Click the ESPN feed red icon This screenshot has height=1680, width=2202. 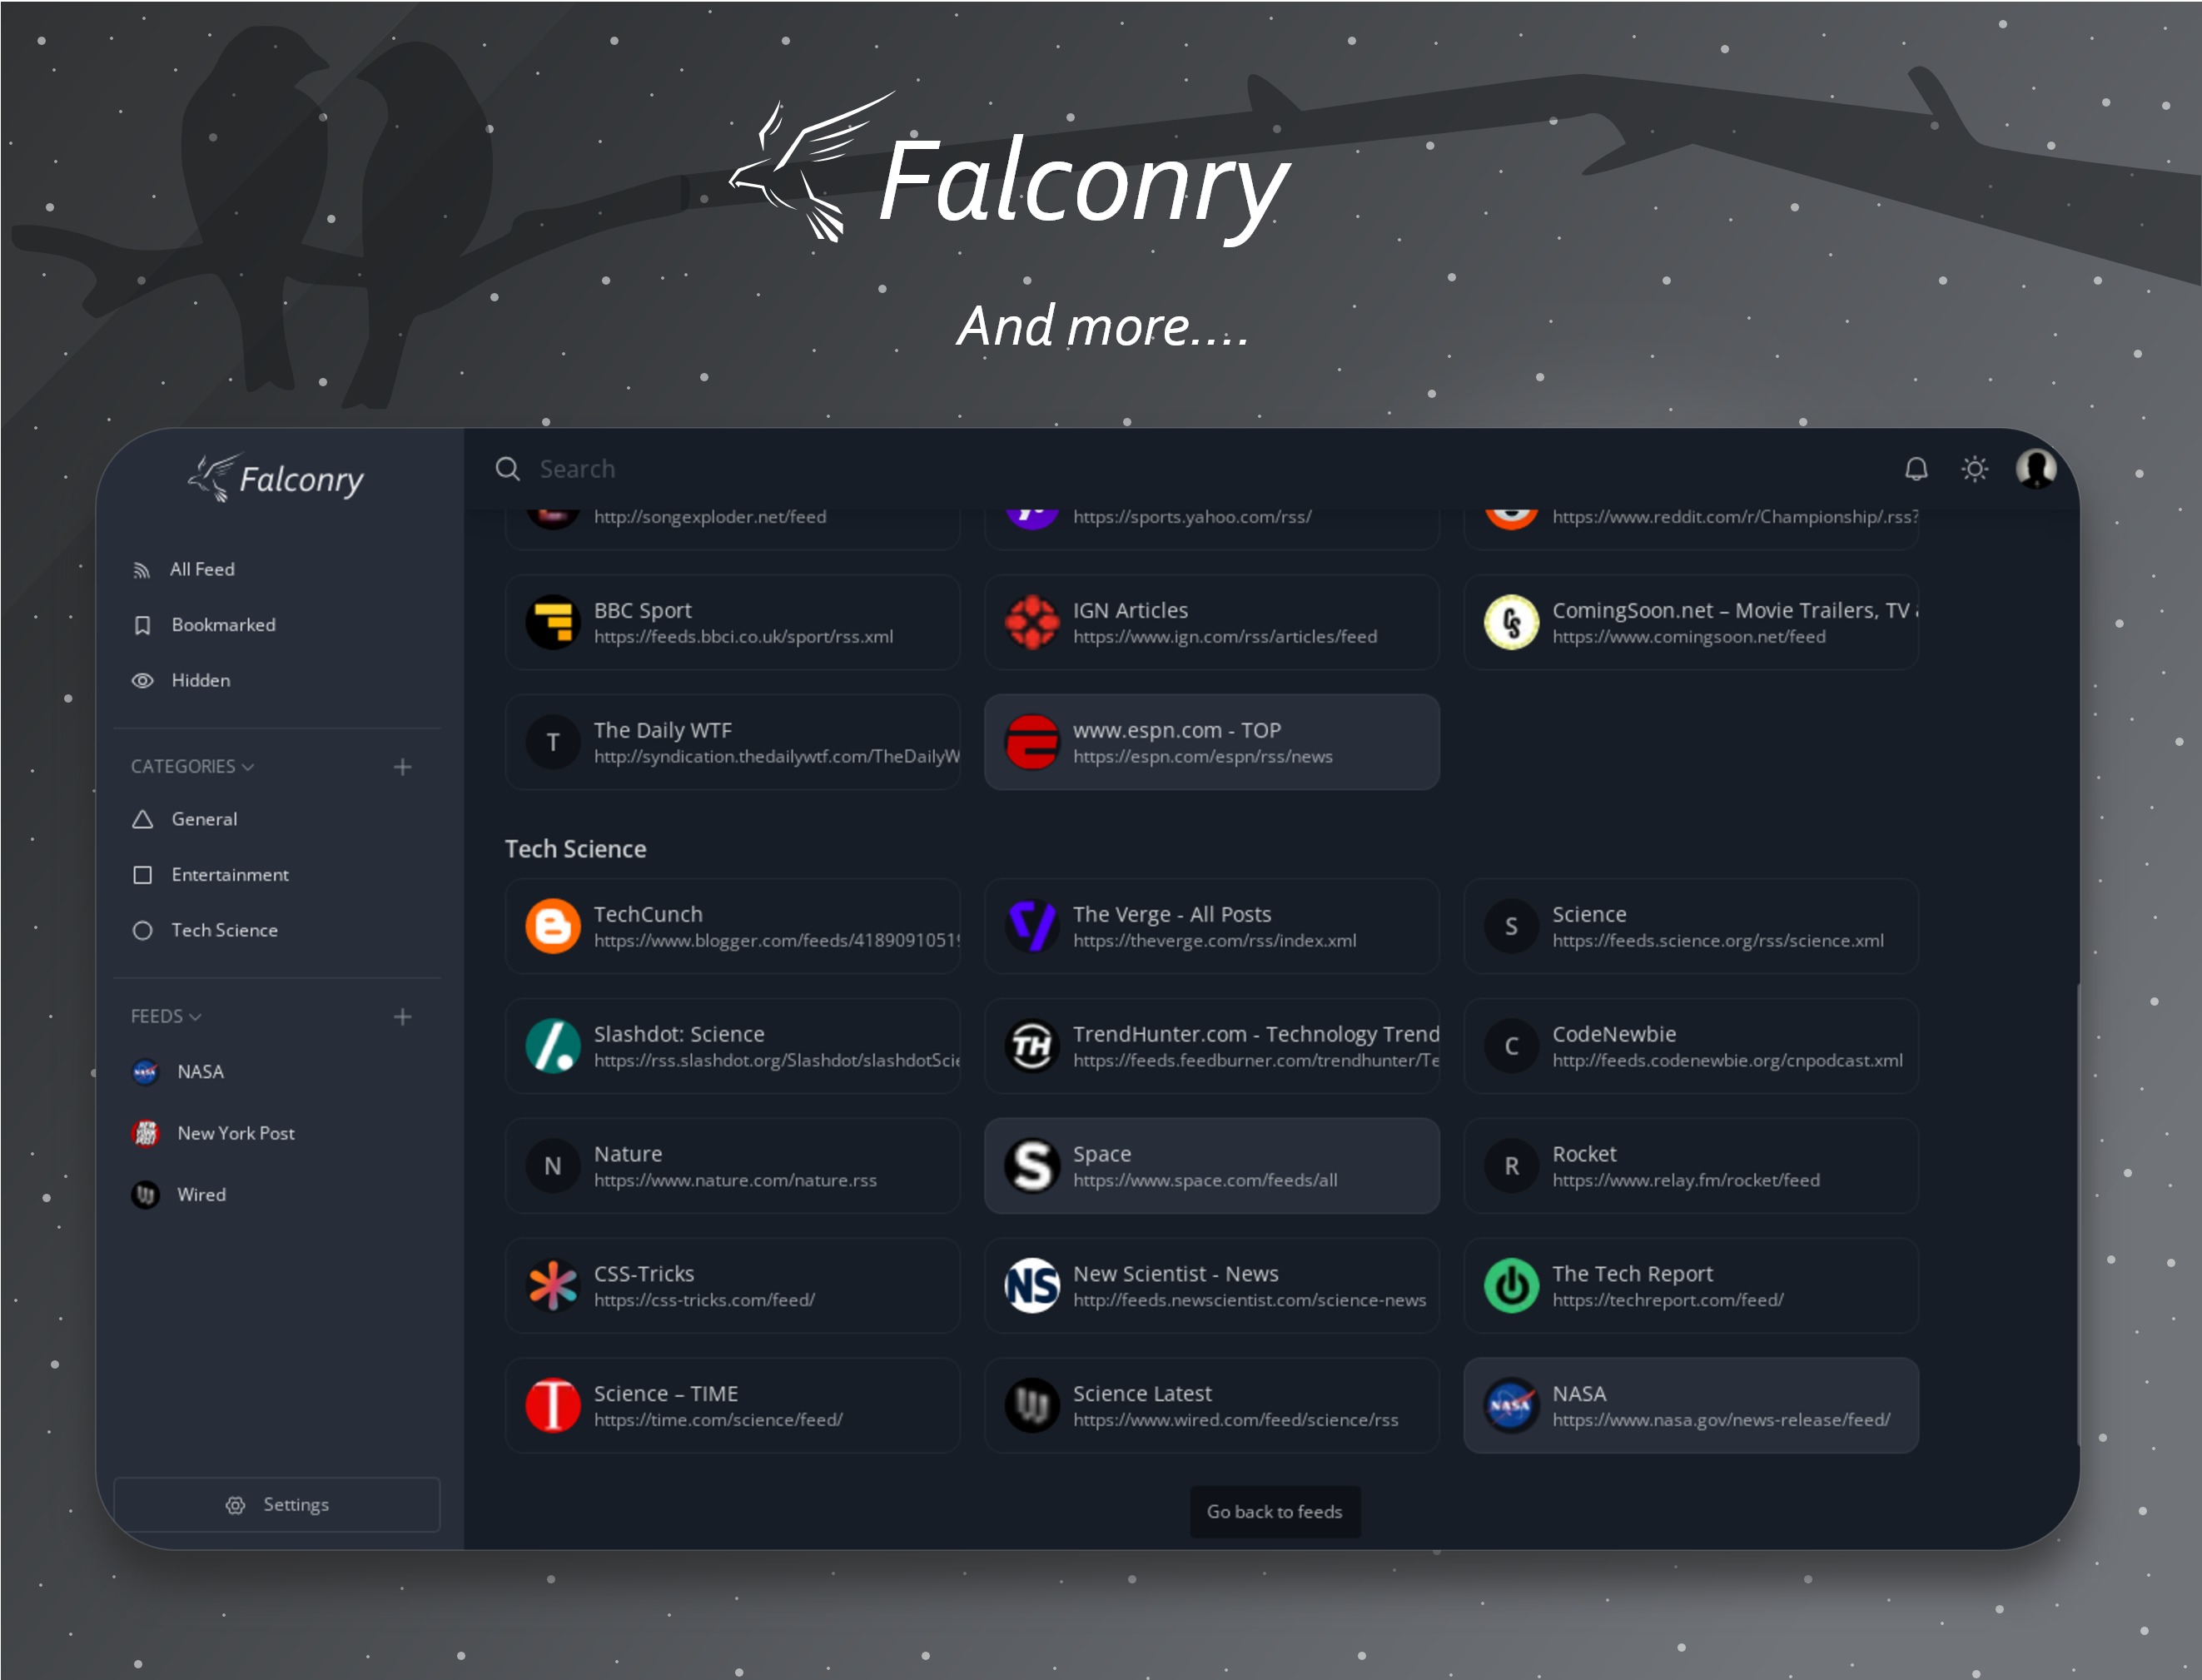pyautogui.click(x=1032, y=742)
